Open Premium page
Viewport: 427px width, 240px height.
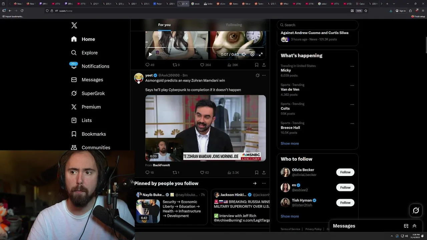(x=86, y=107)
